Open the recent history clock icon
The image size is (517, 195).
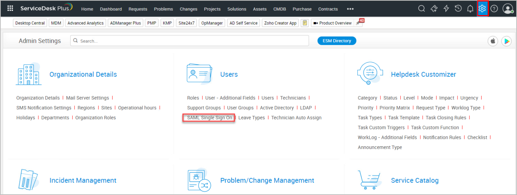tap(458, 8)
